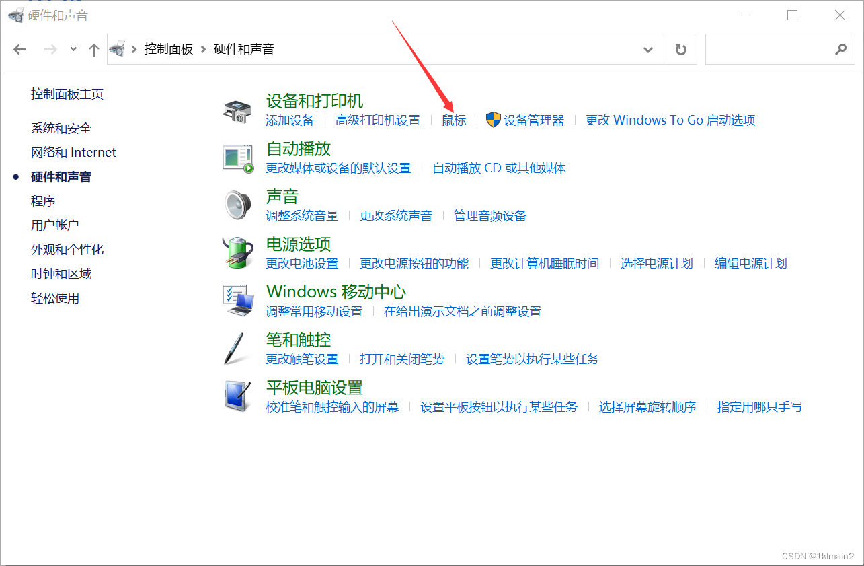Image resolution: width=864 pixels, height=566 pixels.
Task: Click 校准笔和触控输入的屏幕
Action: click(332, 407)
